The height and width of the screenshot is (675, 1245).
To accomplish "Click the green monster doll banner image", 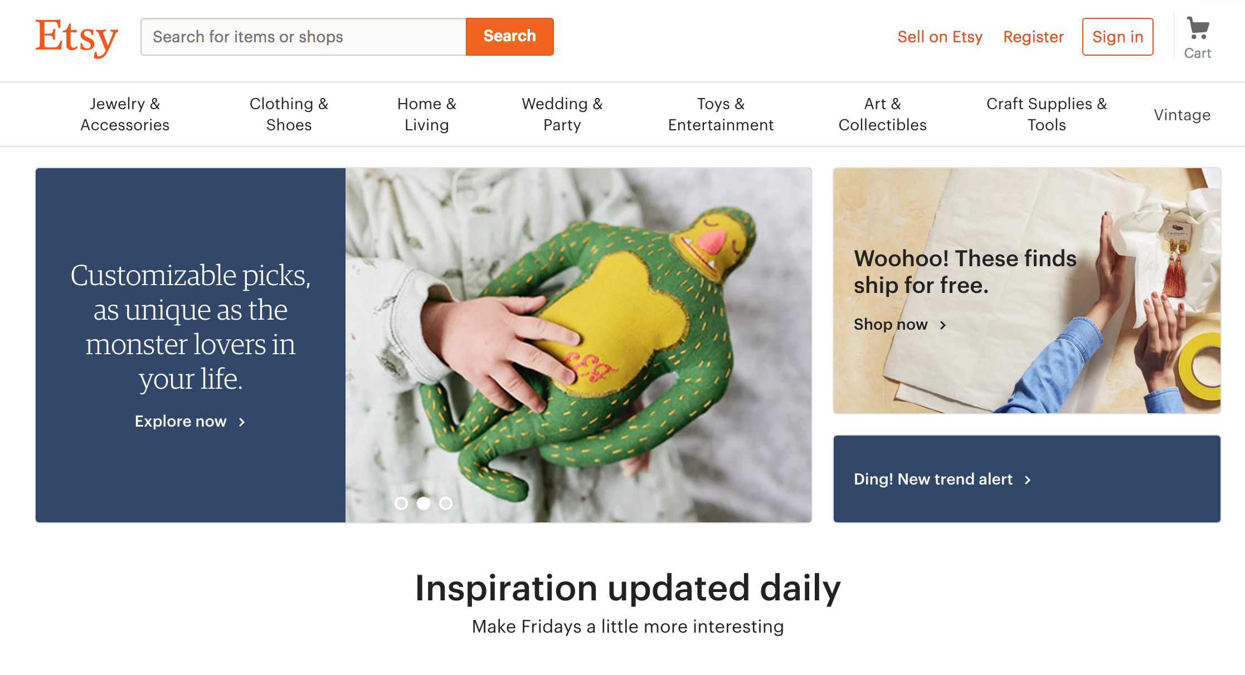I will [x=578, y=345].
